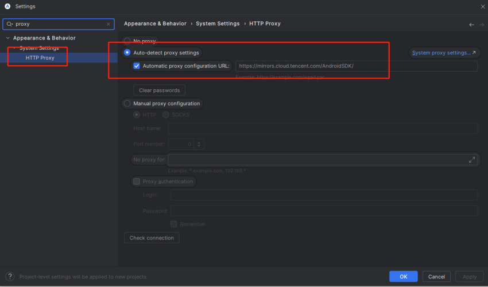Click System Settings in the breadcrumb
Screen dimensions: 488x287
click(218, 23)
